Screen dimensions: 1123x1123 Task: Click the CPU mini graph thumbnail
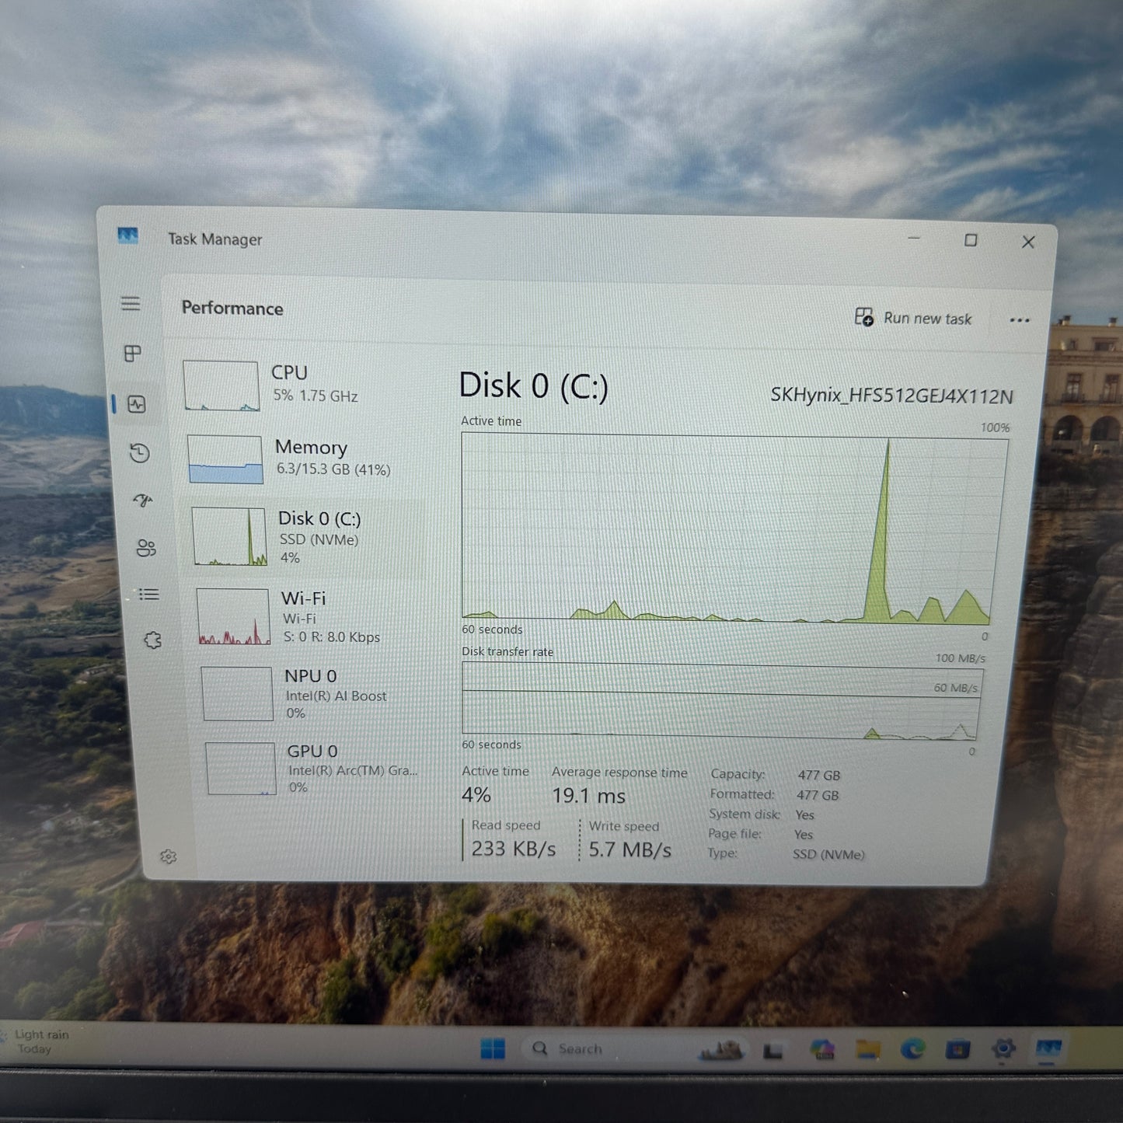click(x=221, y=385)
